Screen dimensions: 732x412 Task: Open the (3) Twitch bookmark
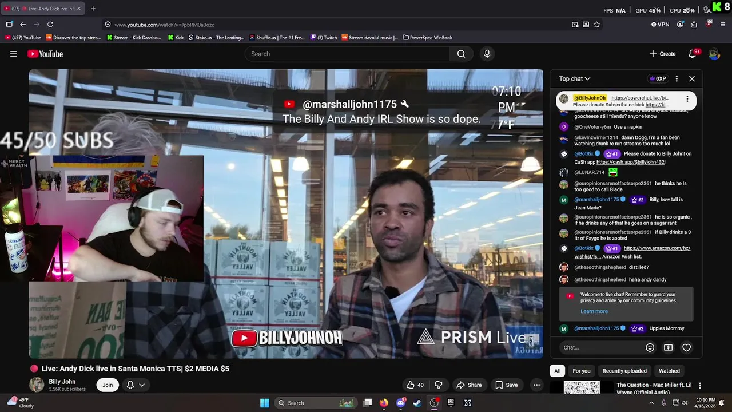click(324, 38)
